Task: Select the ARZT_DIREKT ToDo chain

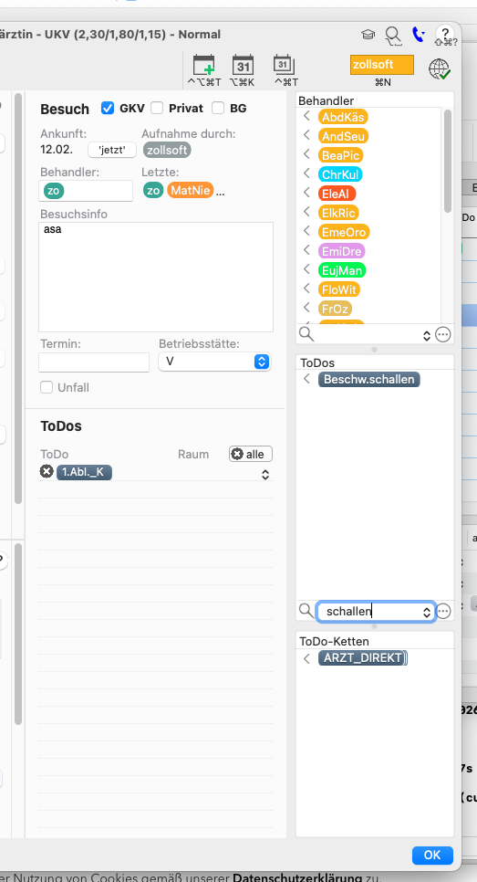Action: point(362,658)
